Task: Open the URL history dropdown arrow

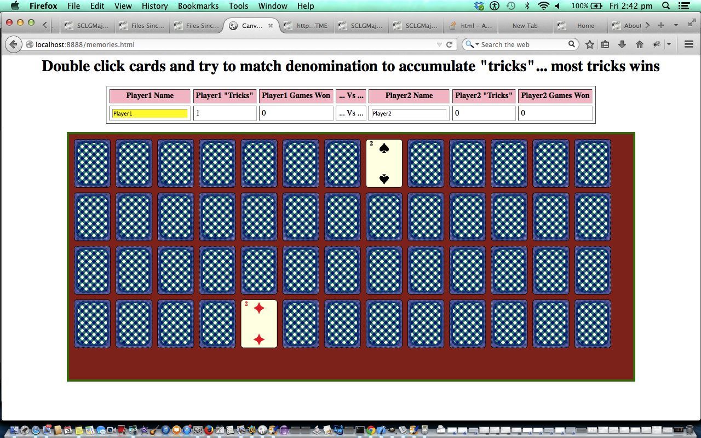Action: (x=439, y=44)
